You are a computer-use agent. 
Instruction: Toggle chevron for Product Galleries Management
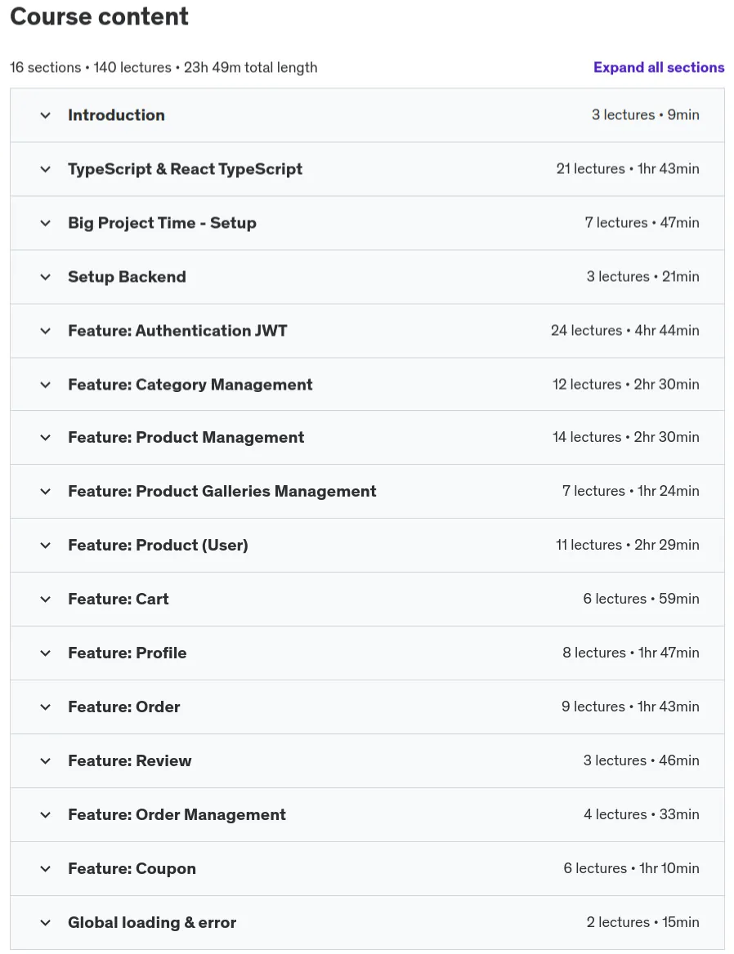pyautogui.click(x=46, y=492)
